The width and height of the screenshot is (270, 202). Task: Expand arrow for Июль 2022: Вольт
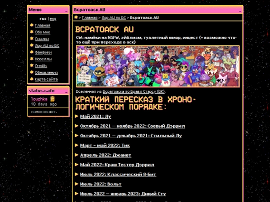(77, 184)
